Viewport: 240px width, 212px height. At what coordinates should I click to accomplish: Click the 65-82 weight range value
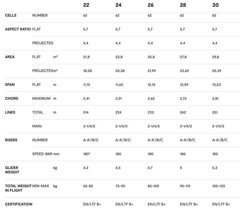tap(88, 186)
